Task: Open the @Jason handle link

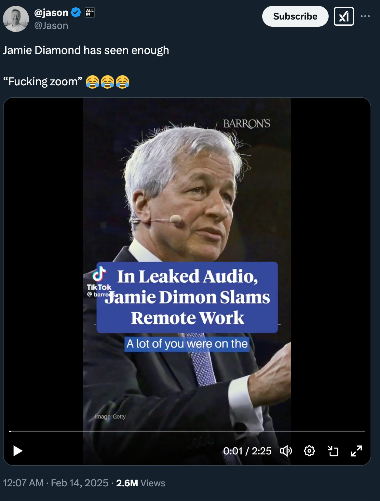Action: 51,26
